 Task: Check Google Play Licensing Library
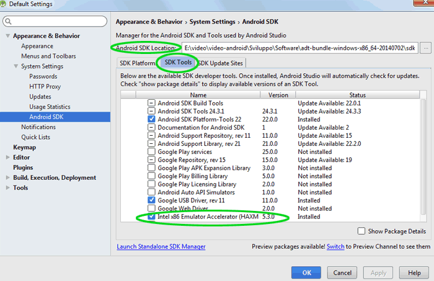[x=151, y=184]
